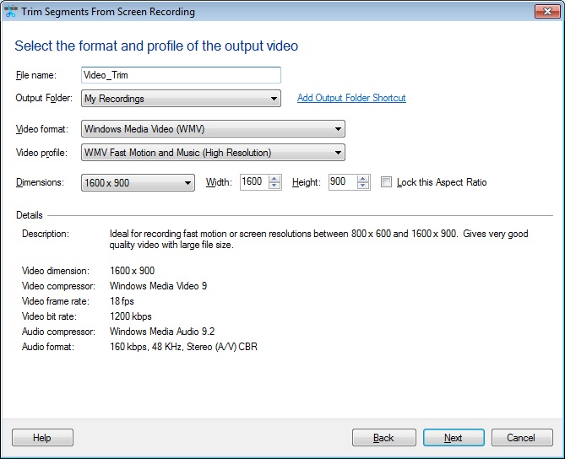Click inside the Width value field

tap(253, 182)
